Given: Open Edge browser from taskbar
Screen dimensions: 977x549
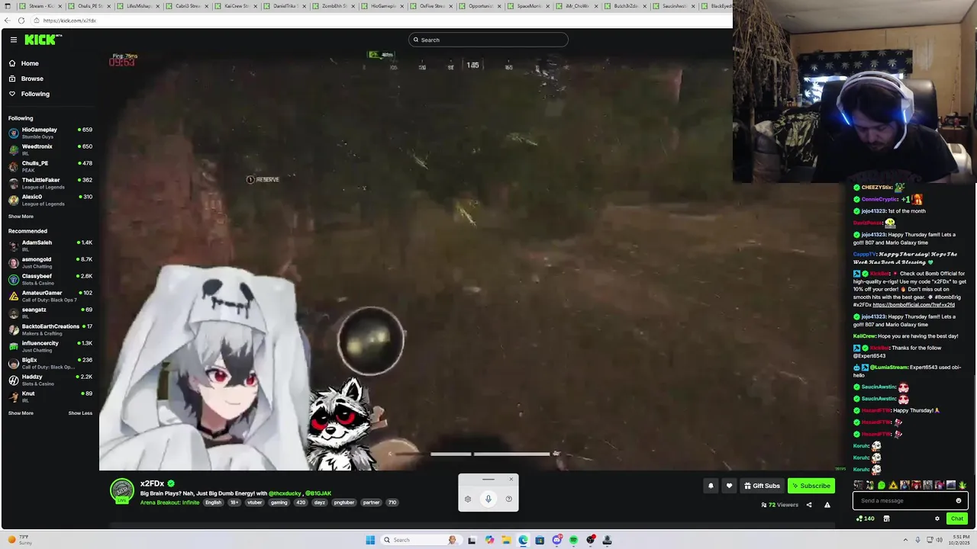Looking at the screenshot, I should pos(523,540).
